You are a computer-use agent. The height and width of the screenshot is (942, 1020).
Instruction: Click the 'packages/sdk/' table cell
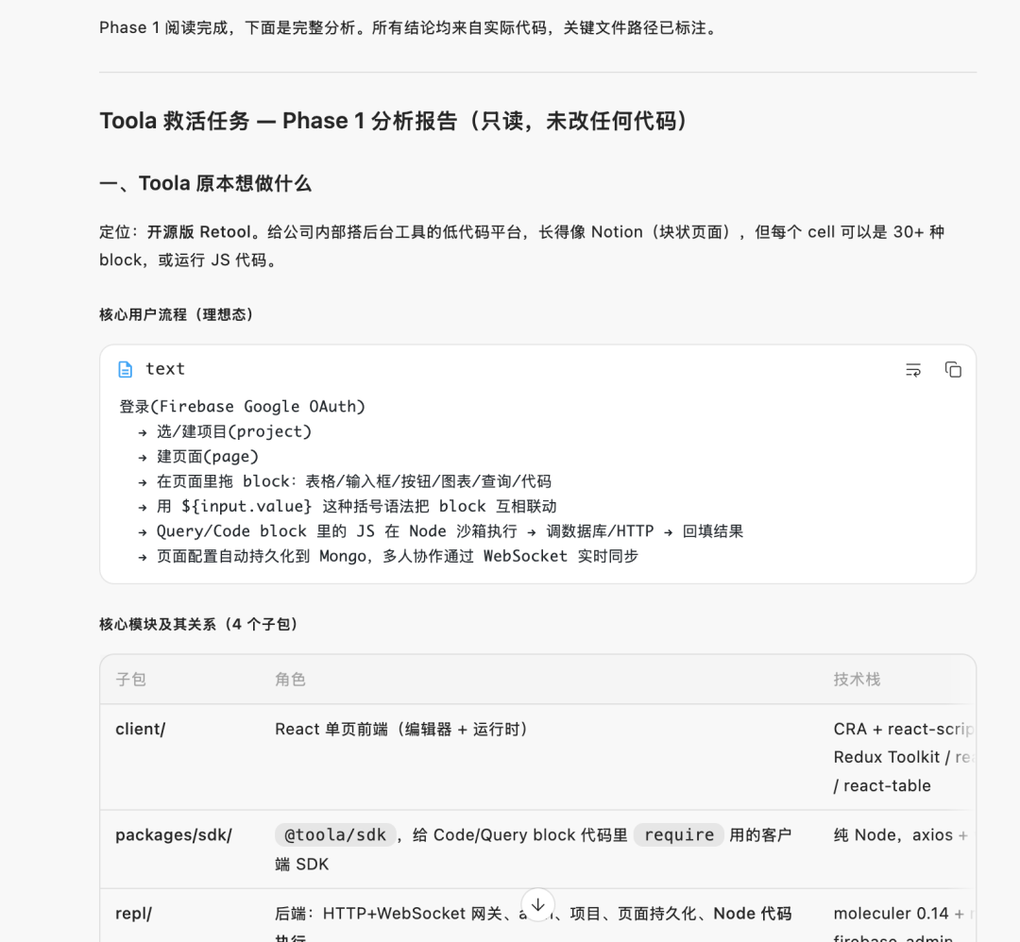(174, 835)
